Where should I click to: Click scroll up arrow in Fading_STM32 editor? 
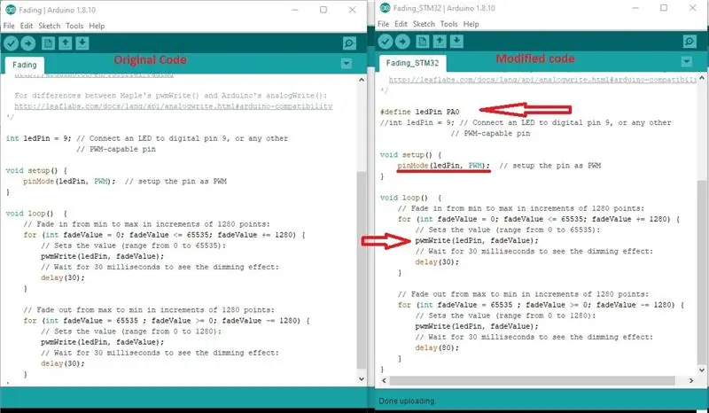pos(702,78)
